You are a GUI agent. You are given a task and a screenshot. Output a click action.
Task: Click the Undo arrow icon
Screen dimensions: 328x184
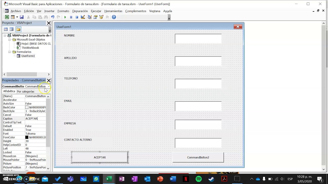point(53,17)
